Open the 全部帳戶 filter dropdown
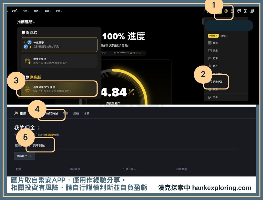The width and height of the screenshot is (263, 200). point(24,156)
